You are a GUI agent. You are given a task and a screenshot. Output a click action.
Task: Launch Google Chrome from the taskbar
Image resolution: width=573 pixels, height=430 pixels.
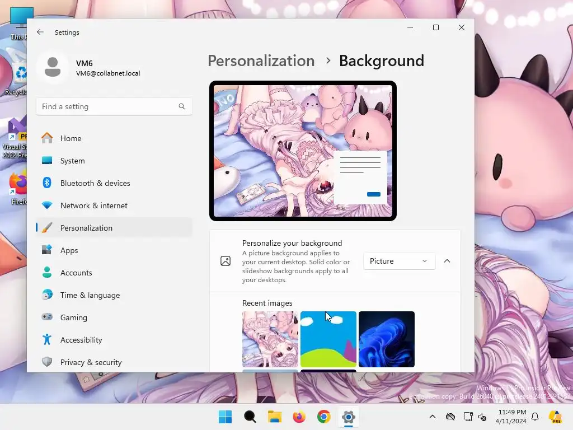pos(324,417)
